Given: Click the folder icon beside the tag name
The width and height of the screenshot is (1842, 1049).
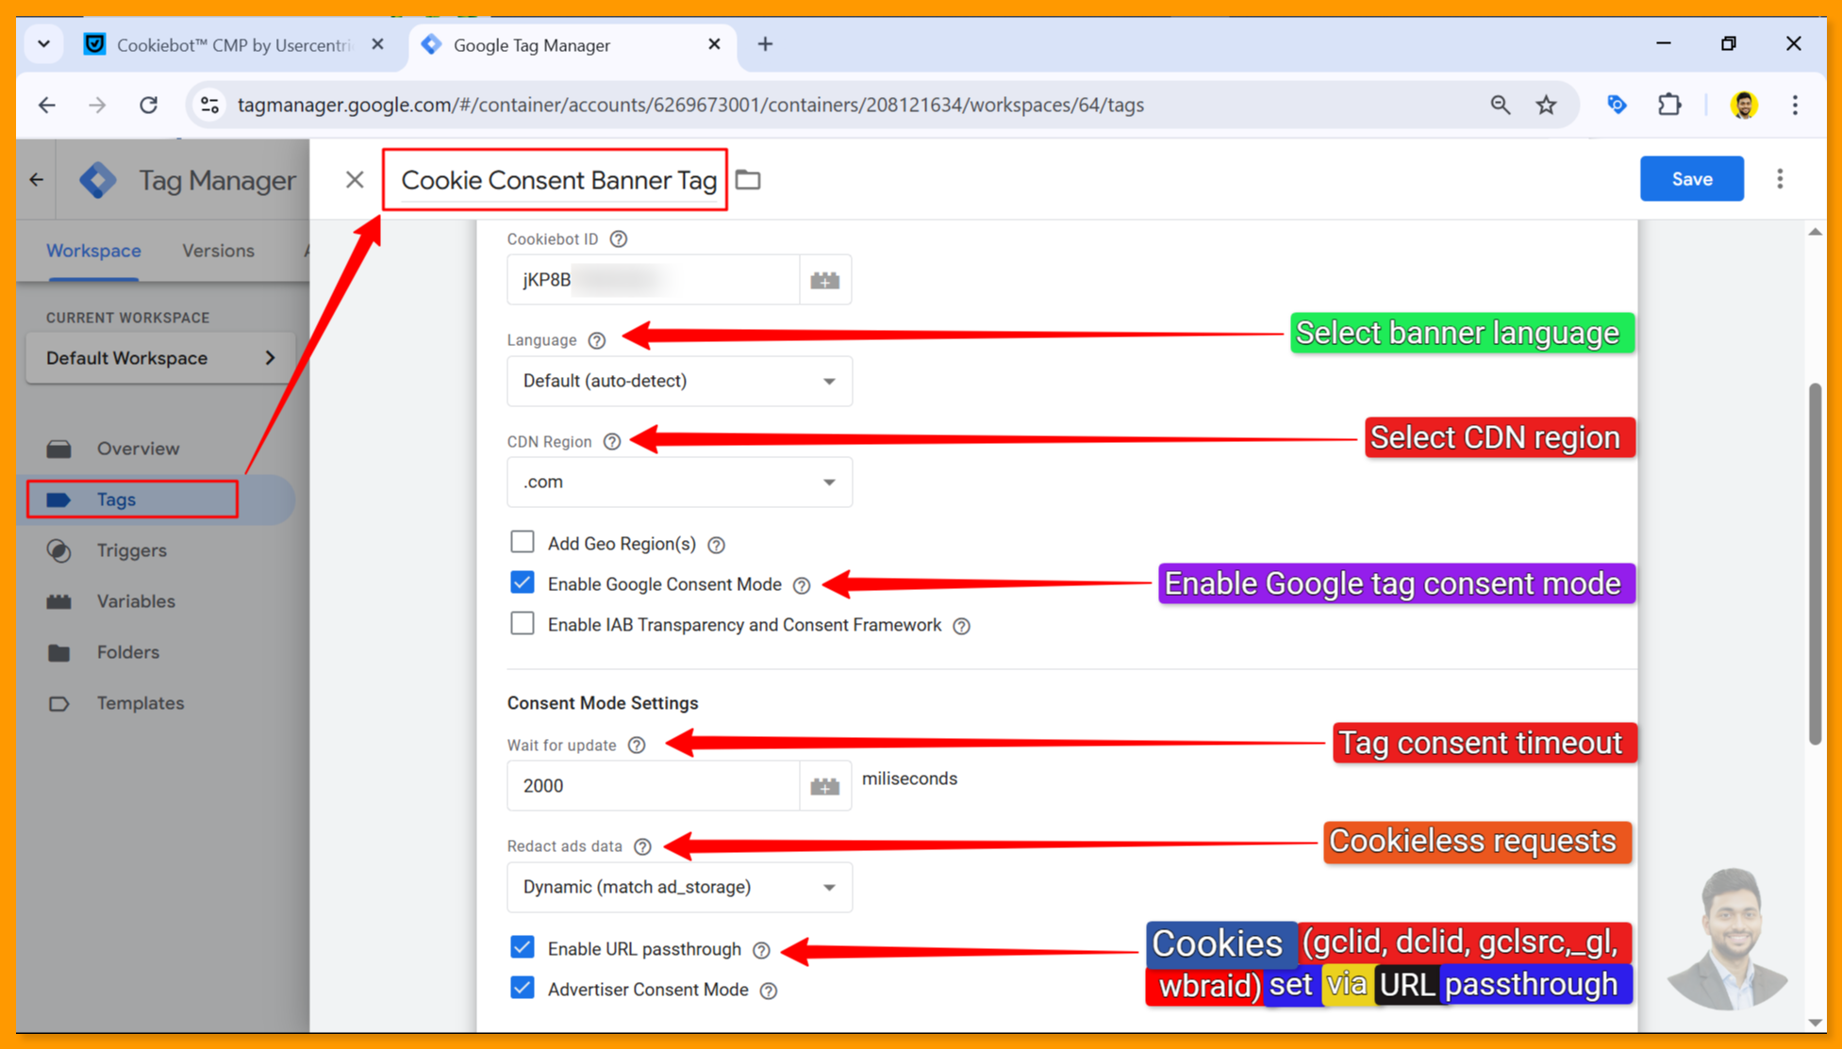Looking at the screenshot, I should 748,179.
